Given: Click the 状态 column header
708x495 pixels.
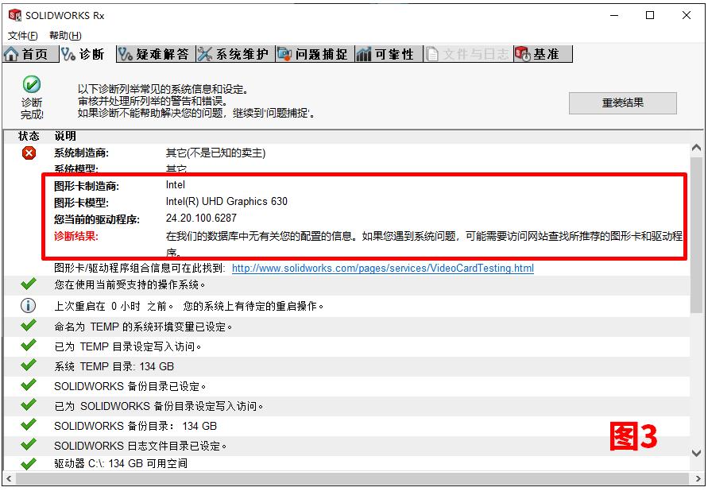Looking at the screenshot, I should pos(29,136).
